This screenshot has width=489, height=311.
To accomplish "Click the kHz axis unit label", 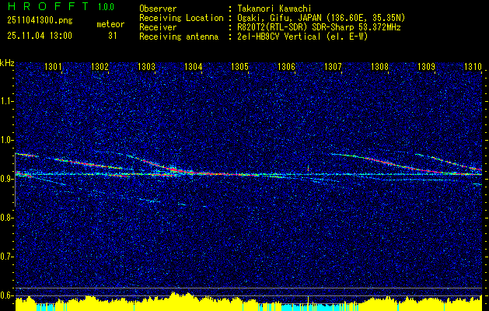I will click(x=7, y=63).
